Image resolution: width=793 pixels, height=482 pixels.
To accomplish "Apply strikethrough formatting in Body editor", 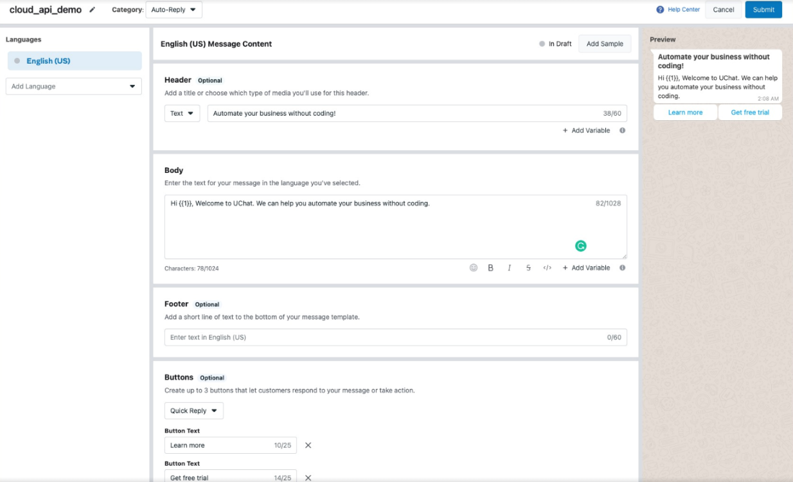I will tap(528, 268).
